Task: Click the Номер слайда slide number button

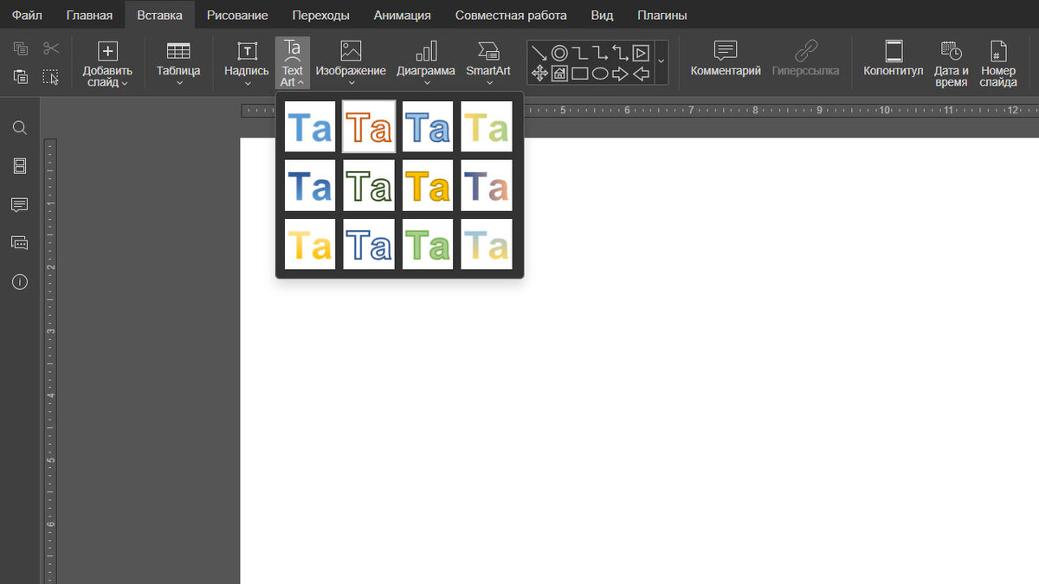Action: [998, 63]
